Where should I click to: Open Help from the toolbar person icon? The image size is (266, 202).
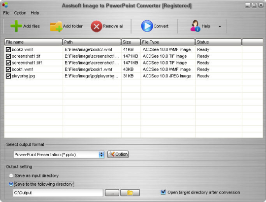[x=195, y=26]
